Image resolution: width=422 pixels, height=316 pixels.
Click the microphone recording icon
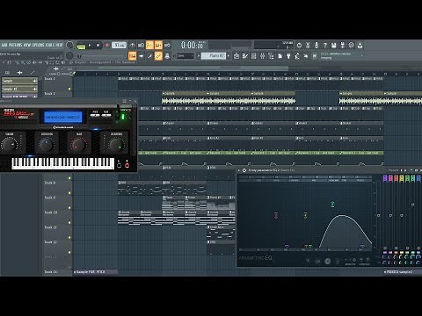tap(316, 45)
